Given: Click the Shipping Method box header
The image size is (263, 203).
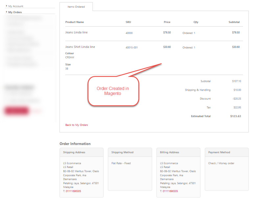Looking at the screenshot, I should [130, 152].
